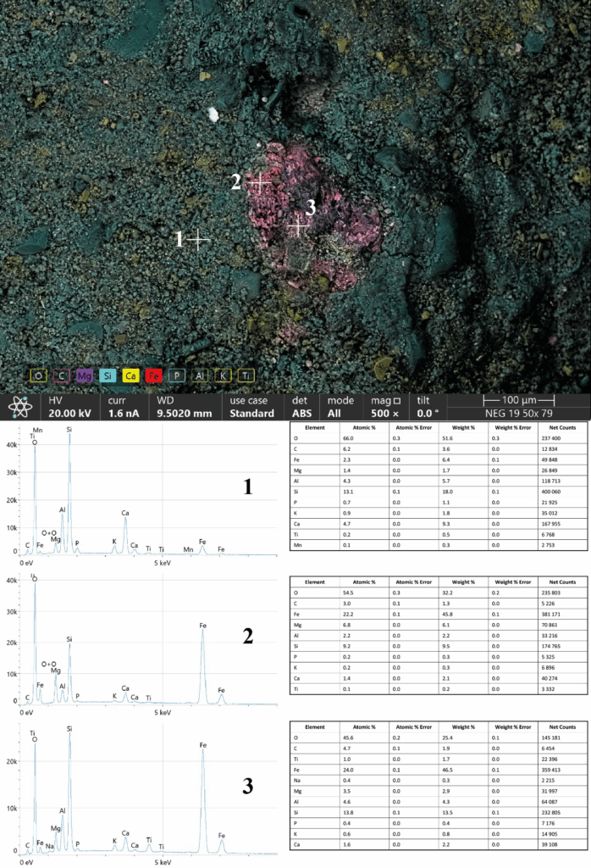The height and width of the screenshot is (868, 591).
Task: Toggle the Ti element map overlay
Action: (246, 376)
